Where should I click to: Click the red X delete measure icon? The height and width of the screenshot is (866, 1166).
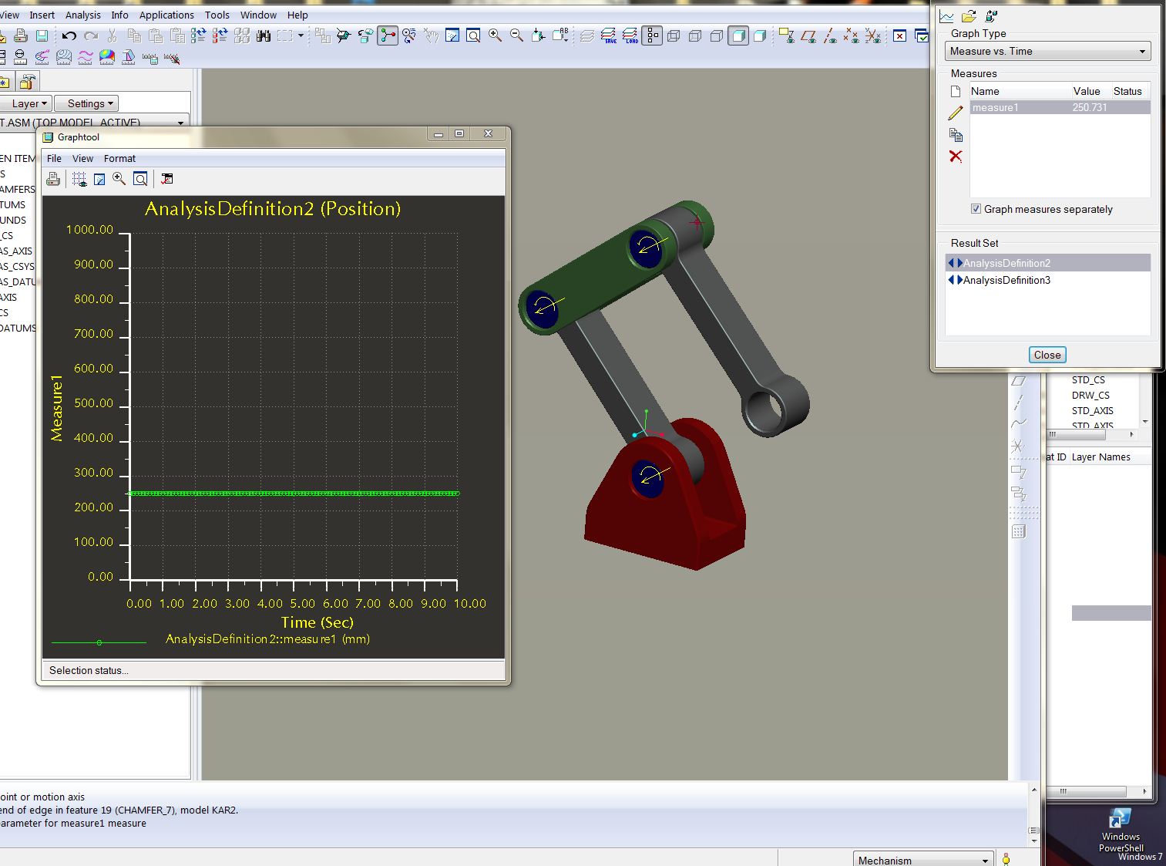pos(956,157)
